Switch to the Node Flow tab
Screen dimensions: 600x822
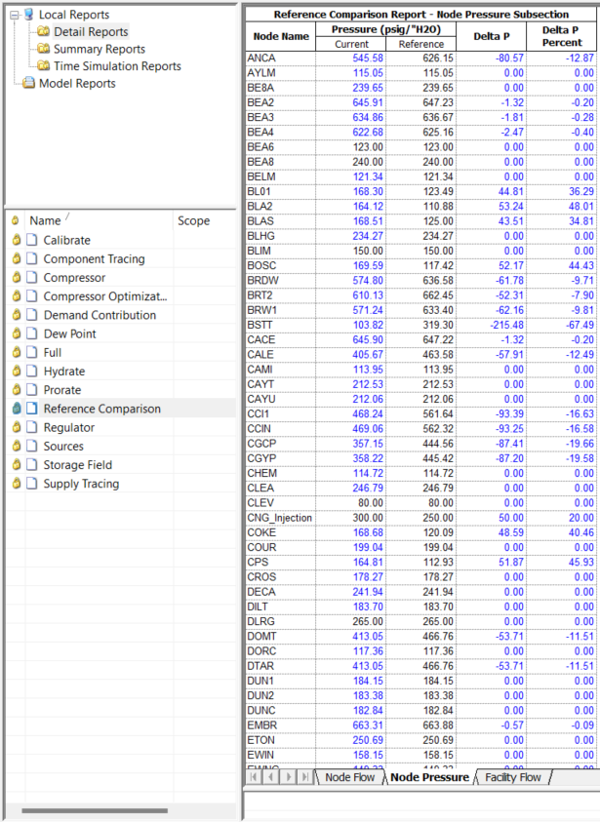(350, 777)
